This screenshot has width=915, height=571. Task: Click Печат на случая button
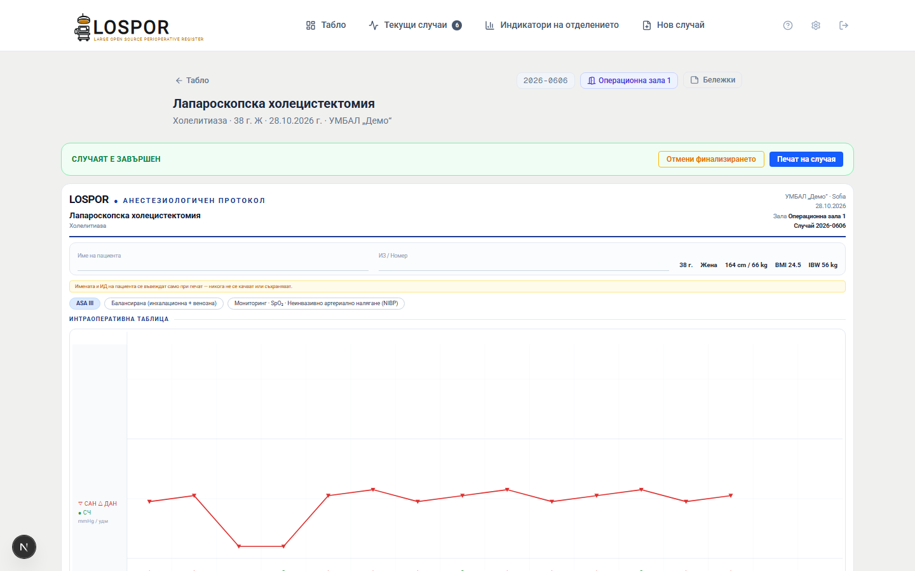tap(806, 159)
